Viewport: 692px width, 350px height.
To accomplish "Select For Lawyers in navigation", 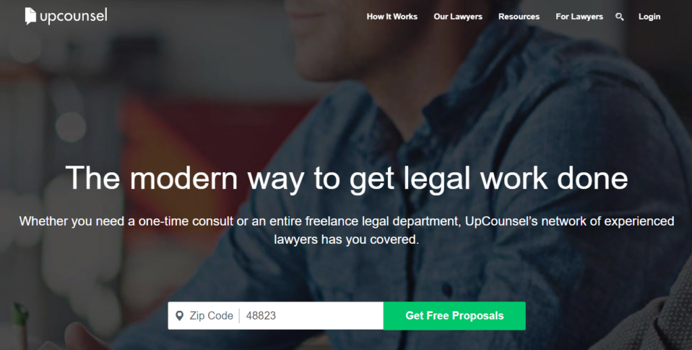I will (x=579, y=17).
